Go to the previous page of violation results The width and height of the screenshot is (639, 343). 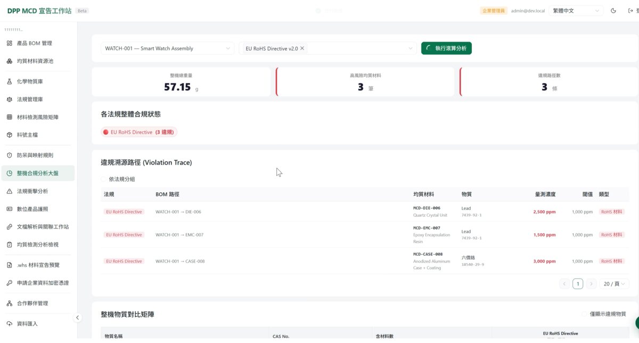click(x=564, y=284)
